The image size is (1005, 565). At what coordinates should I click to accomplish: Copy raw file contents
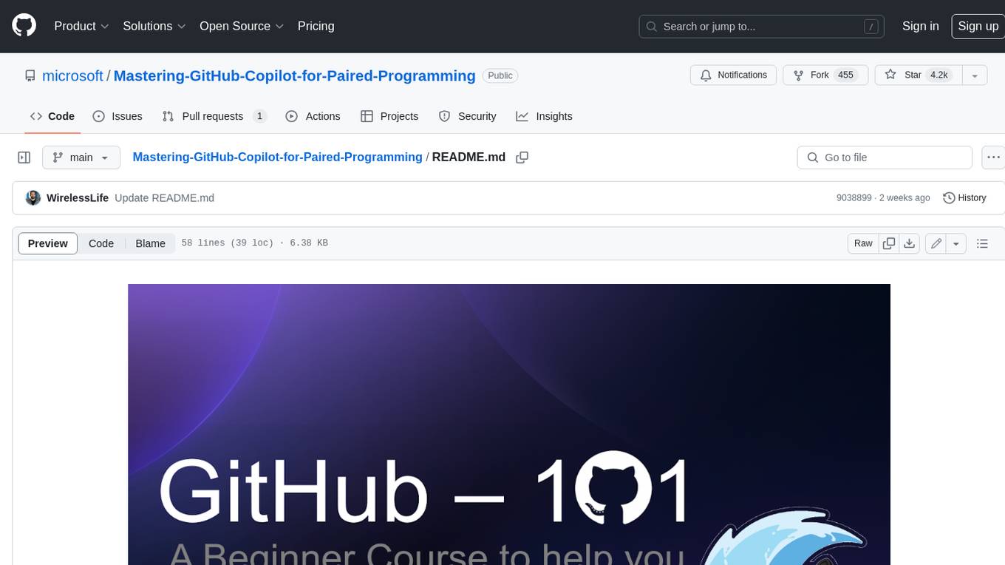[x=889, y=243]
